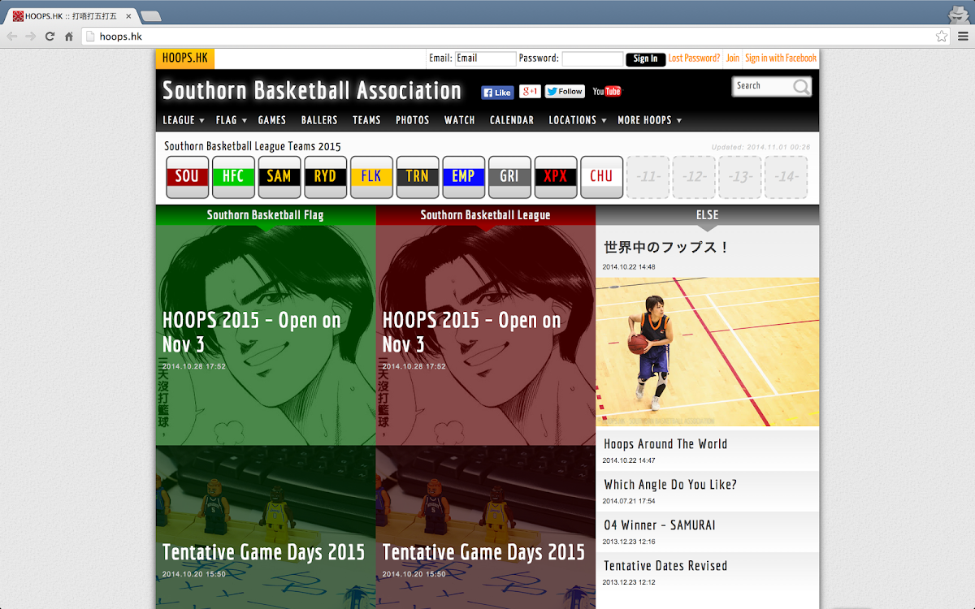The height and width of the screenshot is (609, 975).
Task: Click the Join link
Action: 733,58
